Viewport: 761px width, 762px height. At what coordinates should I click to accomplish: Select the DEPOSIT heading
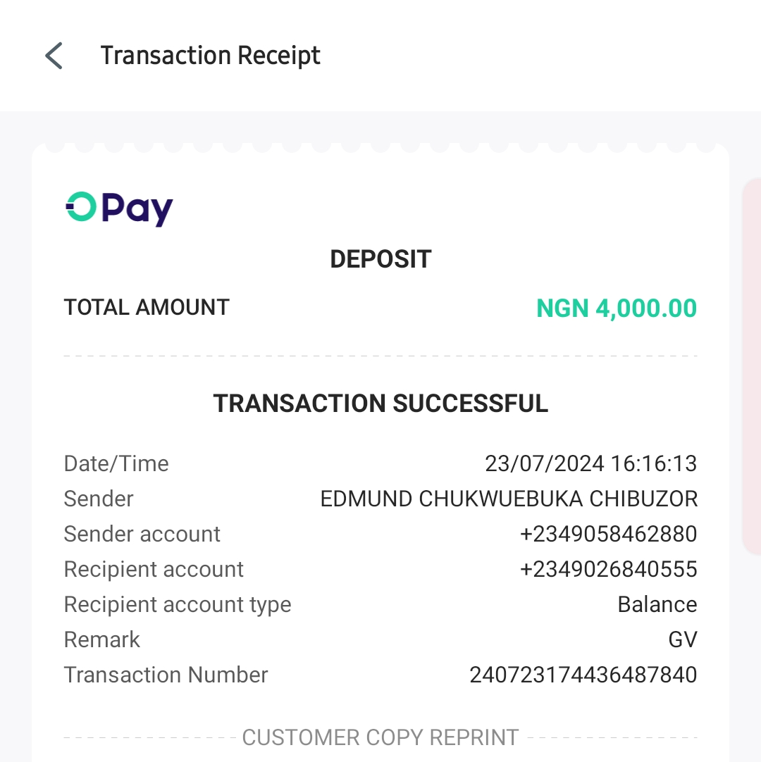click(x=380, y=259)
